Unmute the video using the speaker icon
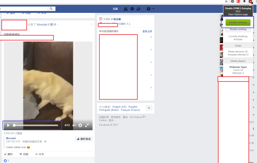257x163 pixels. pos(74,125)
